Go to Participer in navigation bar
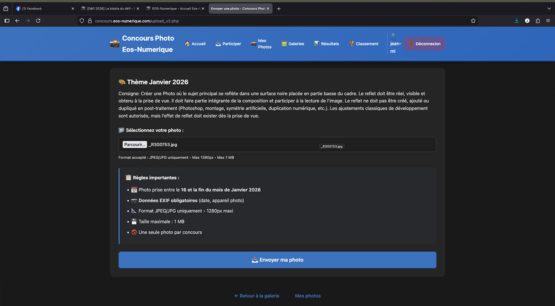The width and height of the screenshot is (555, 306). 228,44
